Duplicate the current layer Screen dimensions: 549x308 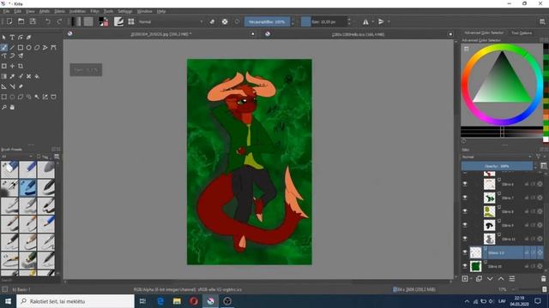479,279
